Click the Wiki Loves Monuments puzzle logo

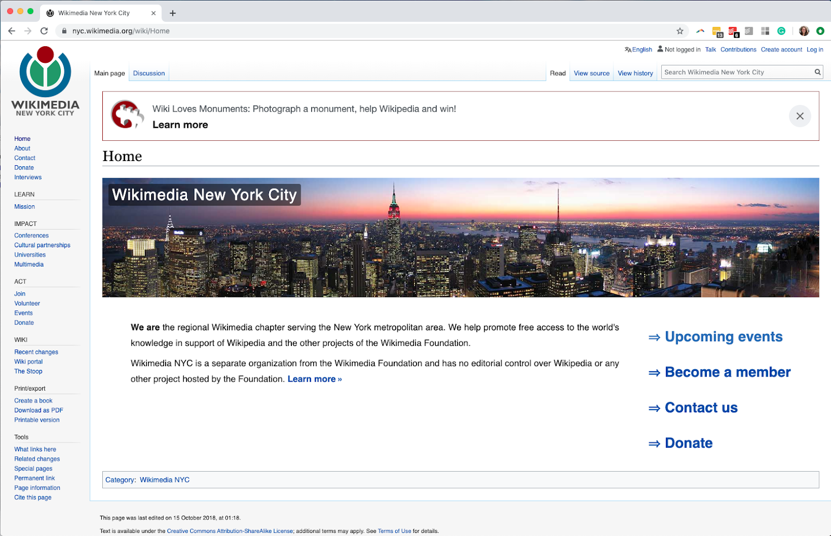click(x=127, y=115)
